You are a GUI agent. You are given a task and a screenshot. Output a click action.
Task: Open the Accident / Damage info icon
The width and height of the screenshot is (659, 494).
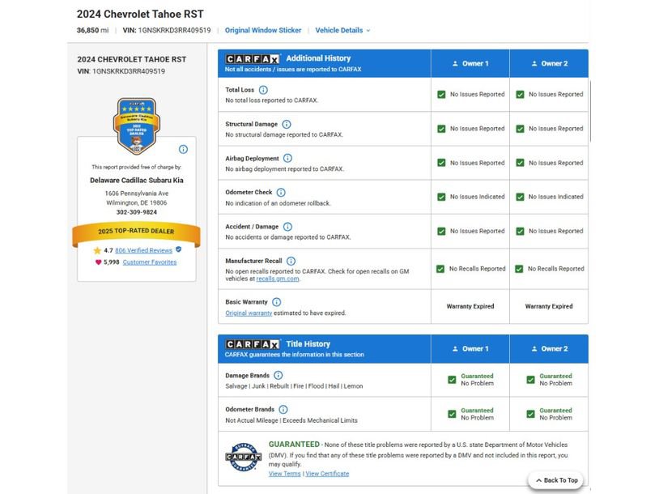(x=287, y=227)
